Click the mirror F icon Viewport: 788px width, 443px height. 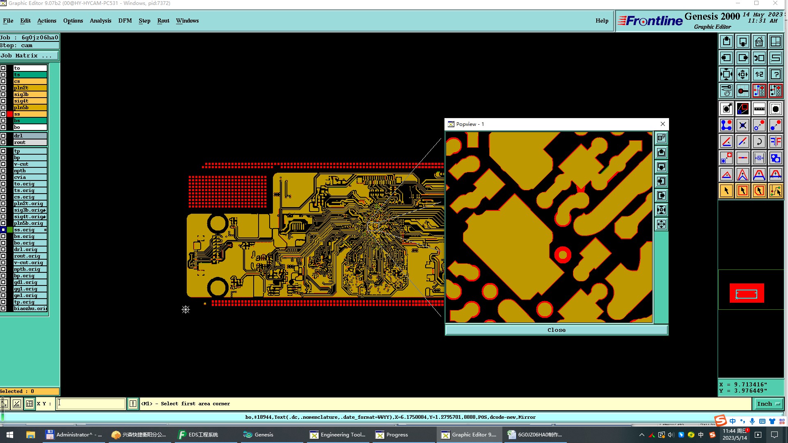(x=776, y=142)
